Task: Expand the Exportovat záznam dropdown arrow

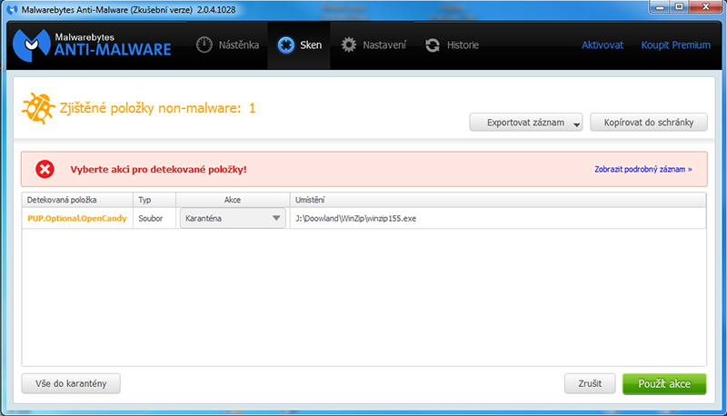Action: 576,124
